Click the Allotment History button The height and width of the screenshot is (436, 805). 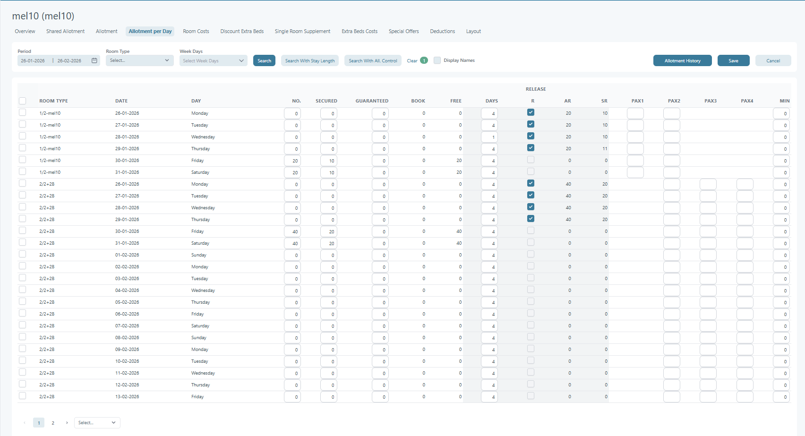682,60
